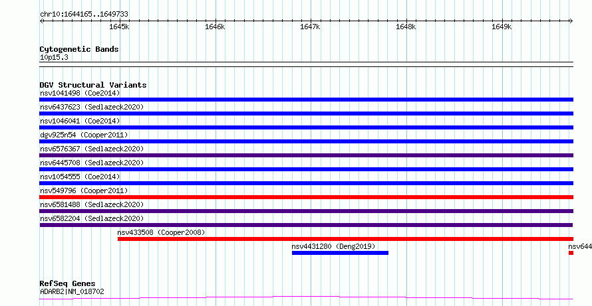The image size is (592, 306).
Task: Select the nsv6437623 (Sedlazeck2020) blue bar
Action: (x=306, y=114)
